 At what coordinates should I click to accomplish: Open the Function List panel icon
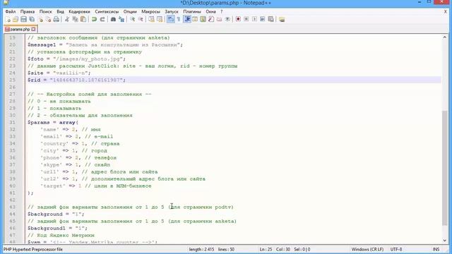click(211, 19)
